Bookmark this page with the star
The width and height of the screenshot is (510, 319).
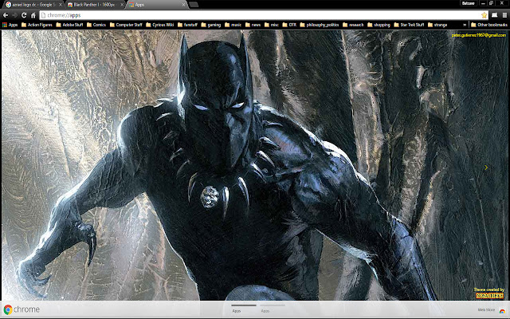pos(484,15)
